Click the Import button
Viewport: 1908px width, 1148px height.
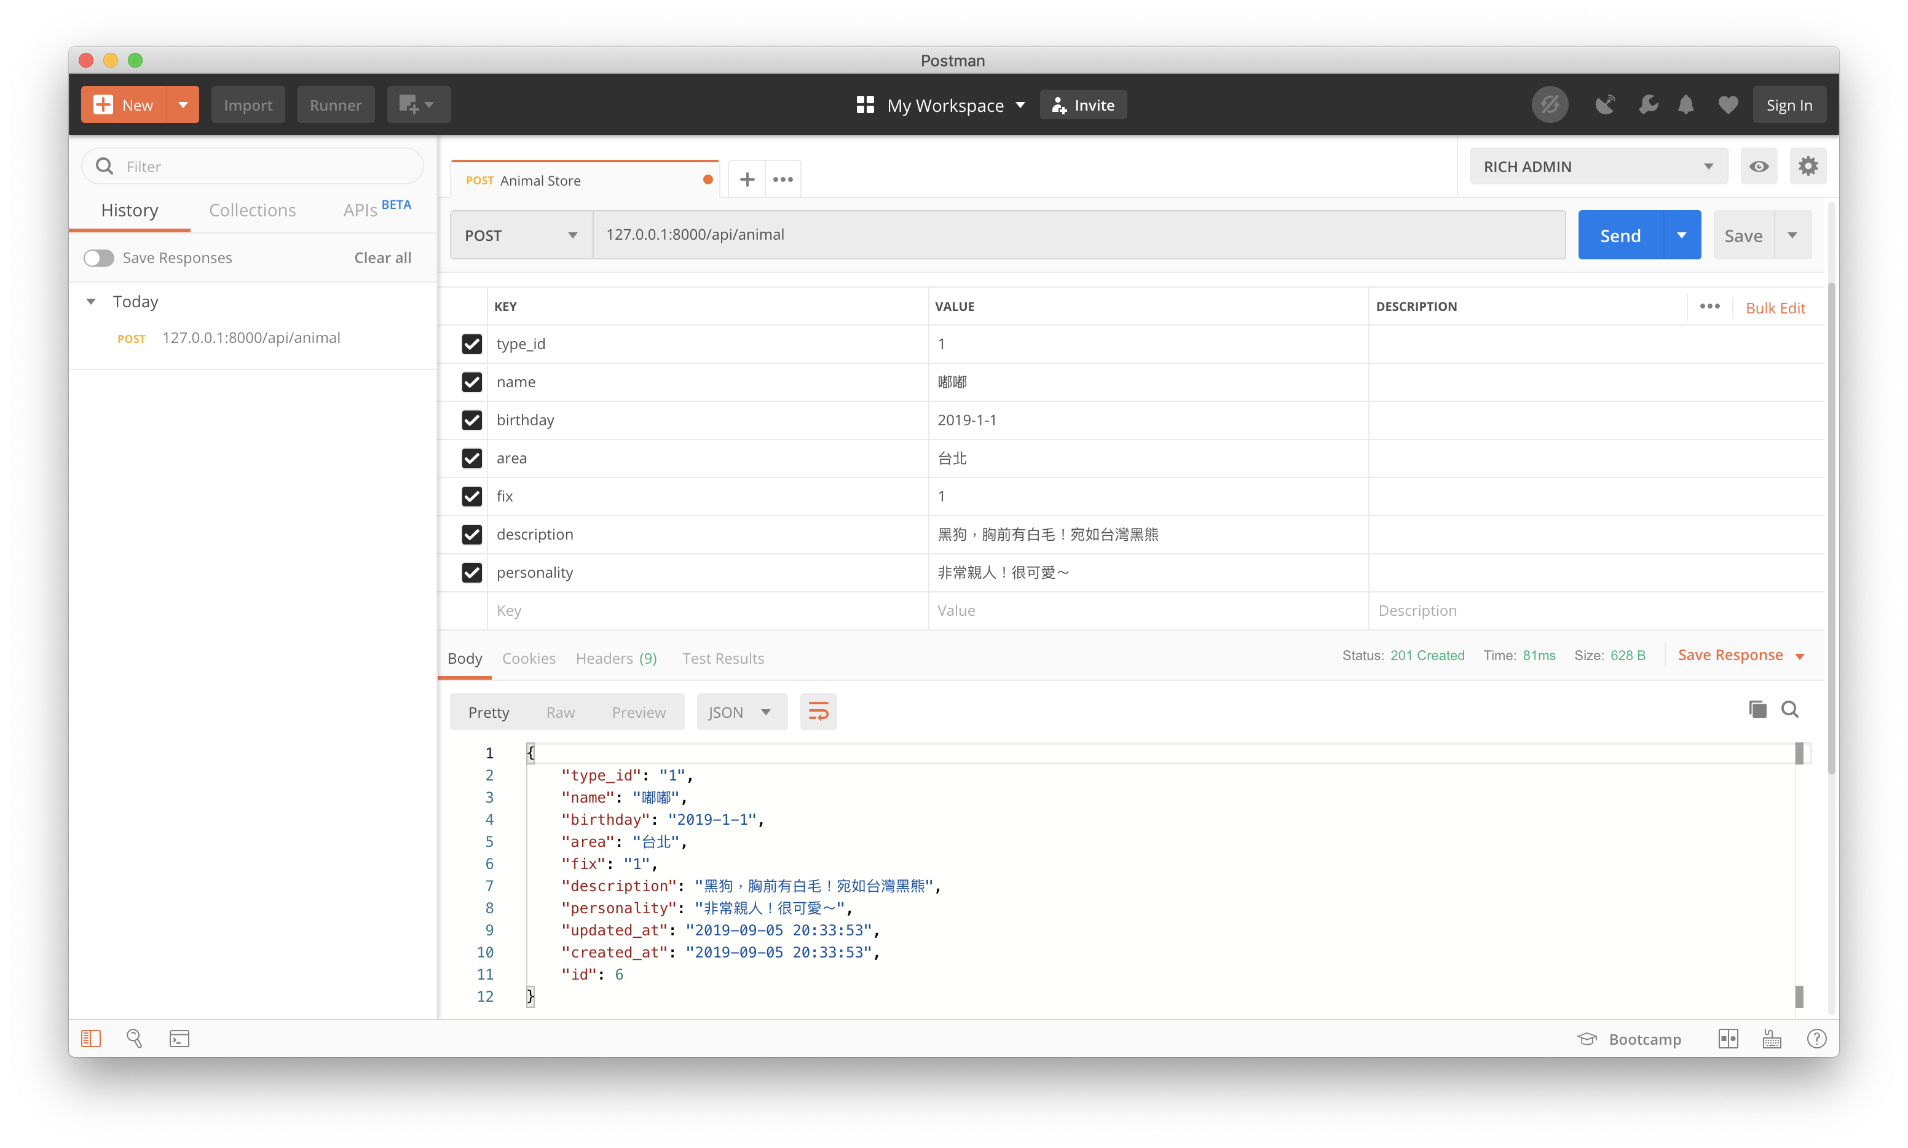(248, 104)
